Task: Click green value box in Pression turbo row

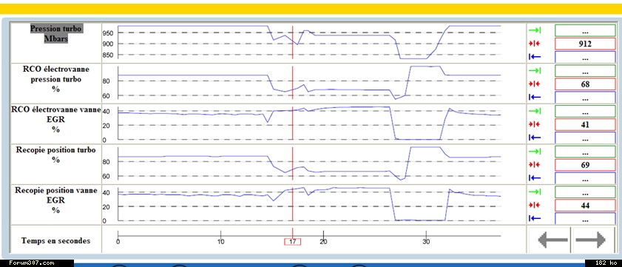Action: pos(585,30)
